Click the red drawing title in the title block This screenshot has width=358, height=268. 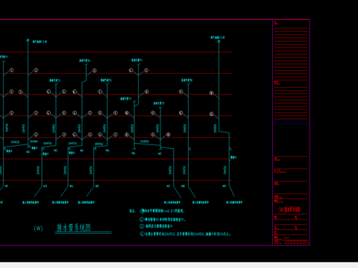(289, 210)
